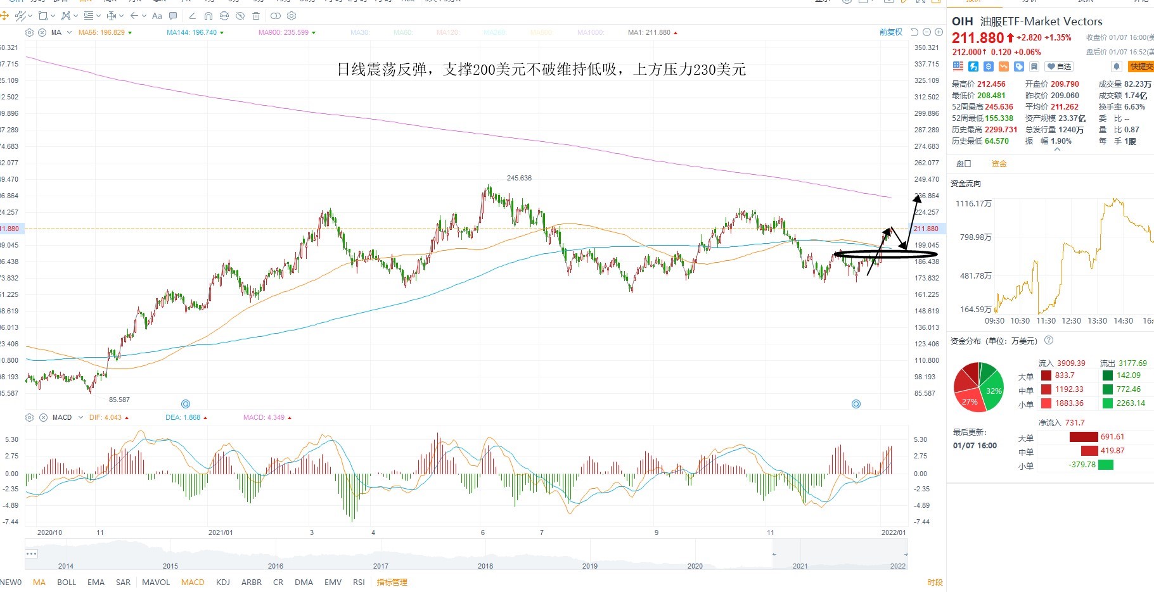Select the comment bubble note tool
The width and height of the screenshot is (1154, 592).
(173, 16)
